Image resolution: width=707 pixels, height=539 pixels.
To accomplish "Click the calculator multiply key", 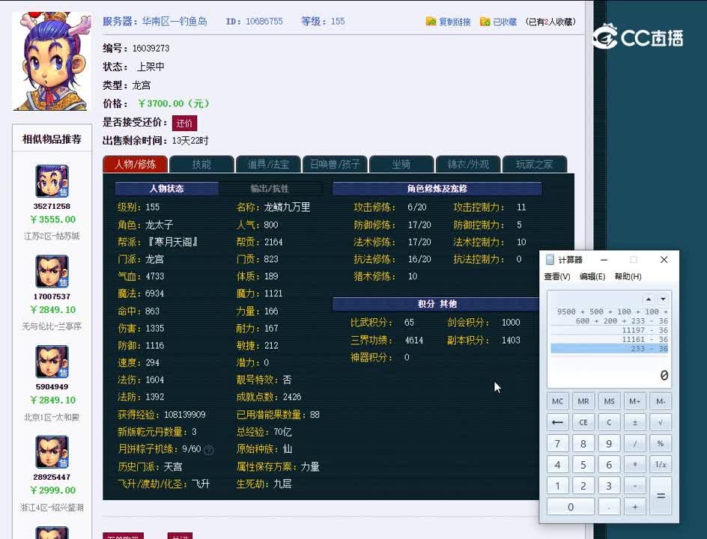I will click(635, 464).
